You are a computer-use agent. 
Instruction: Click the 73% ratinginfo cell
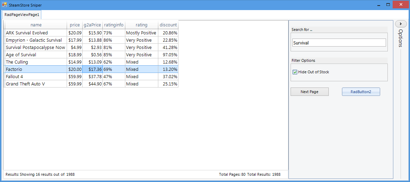tap(114, 33)
